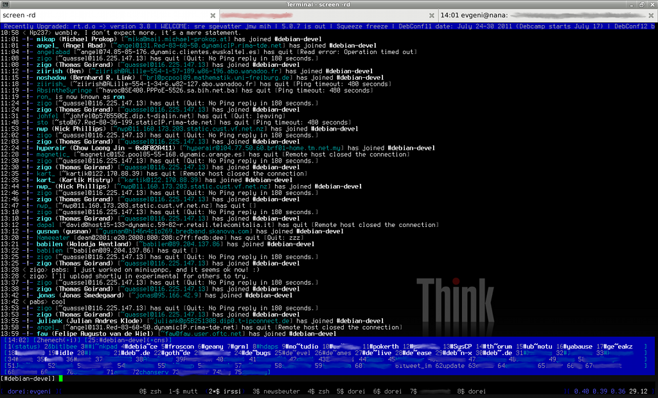Click 'dorei:evgeni' in the screen status line
Image resolution: width=658 pixels, height=398 pixels.
(30, 392)
